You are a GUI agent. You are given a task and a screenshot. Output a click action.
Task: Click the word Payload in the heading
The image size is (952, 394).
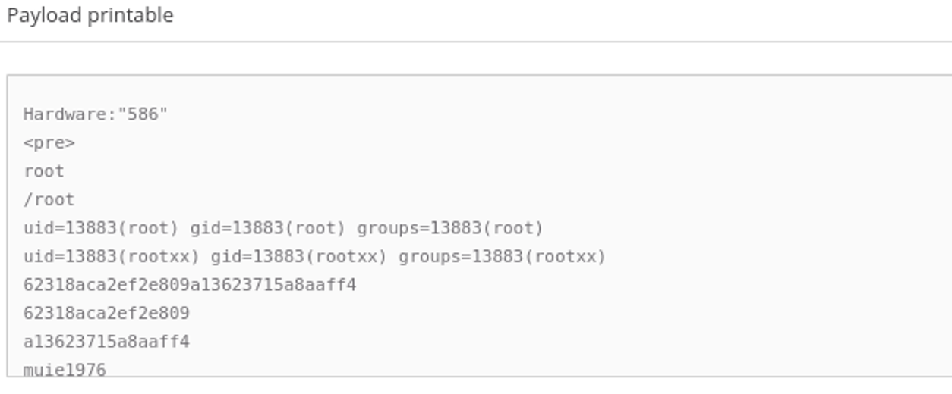45,16
